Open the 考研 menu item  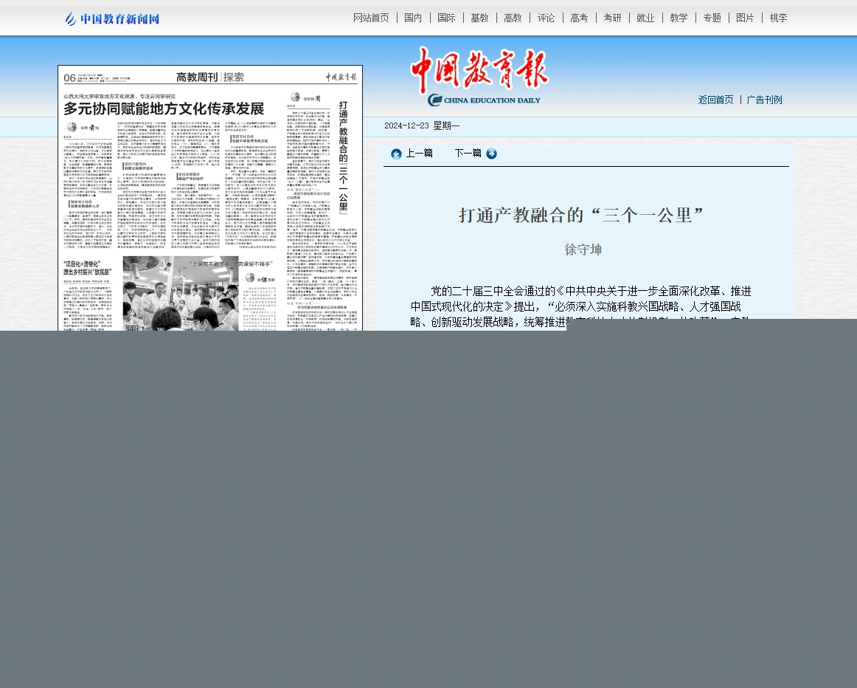point(612,18)
